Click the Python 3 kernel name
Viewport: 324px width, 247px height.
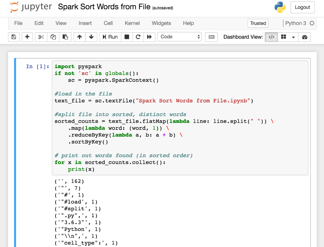(x=296, y=23)
